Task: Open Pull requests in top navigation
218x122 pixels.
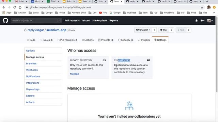Action: [x=72, y=20]
